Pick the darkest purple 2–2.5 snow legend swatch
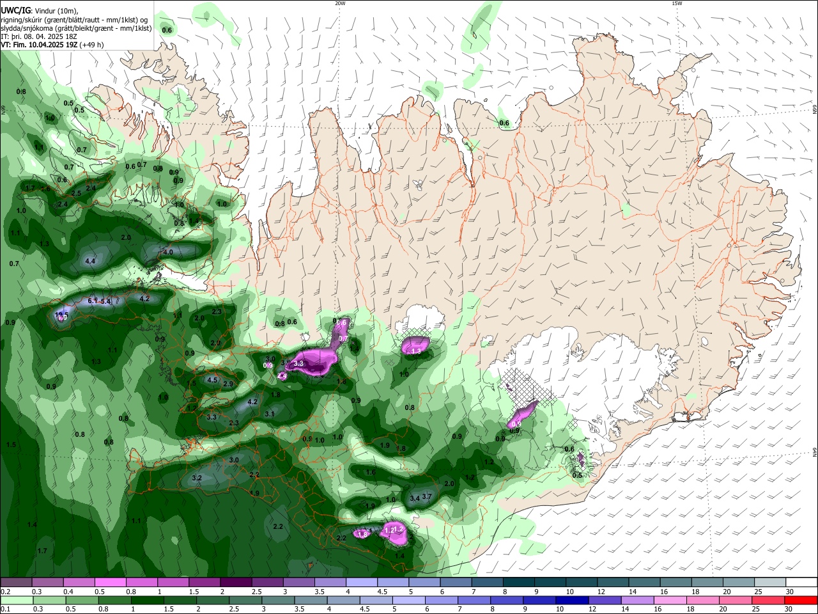The width and height of the screenshot is (818, 614). click(235, 583)
